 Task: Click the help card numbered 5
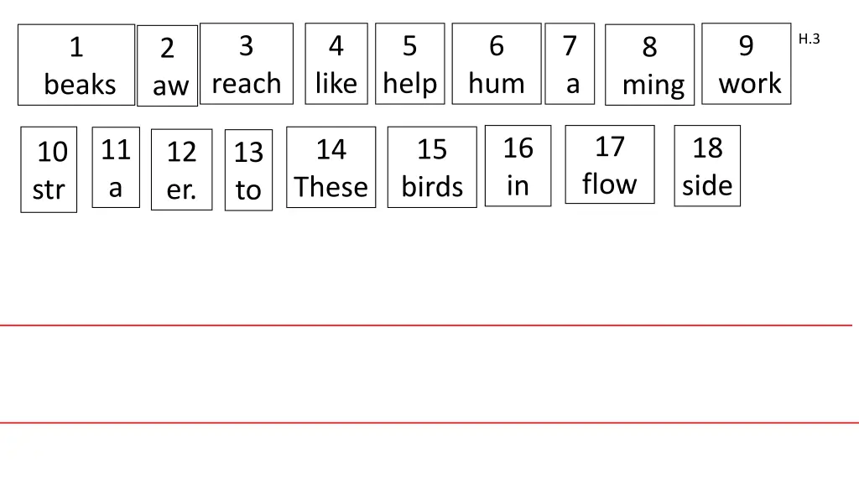(410, 64)
